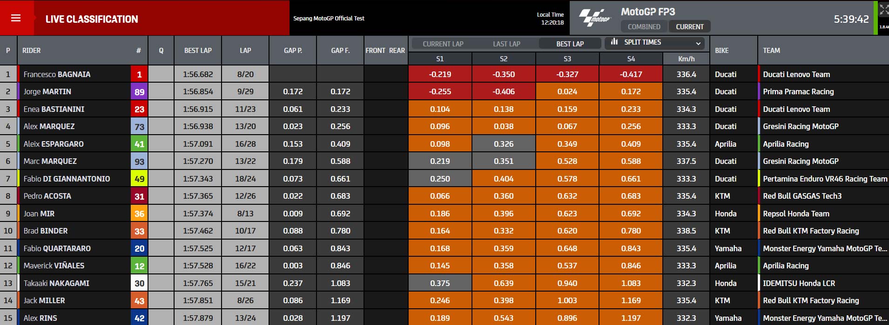The height and width of the screenshot is (325, 889).
Task: Click Espargaro's grey S2 split 0.326
Action: pos(504,144)
